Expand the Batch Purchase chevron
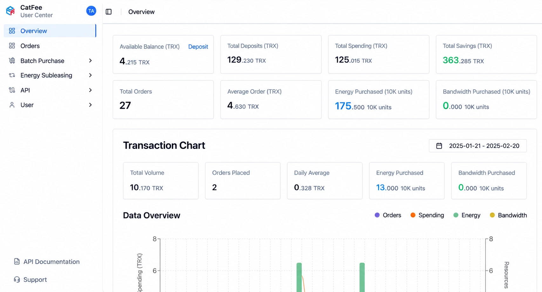Image resolution: width=542 pixels, height=292 pixels. [x=90, y=60]
